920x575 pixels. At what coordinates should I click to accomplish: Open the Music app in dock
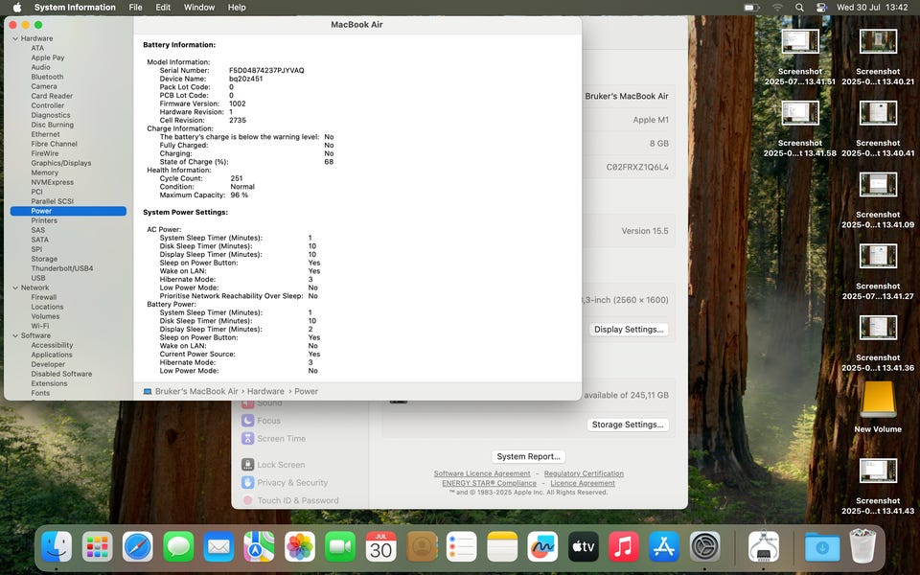[624, 547]
